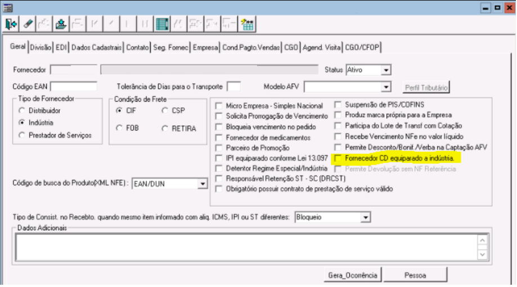The height and width of the screenshot is (287, 517).
Task: Enable Produz marca própria para a Empresa
Action: click(x=338, y=115)
